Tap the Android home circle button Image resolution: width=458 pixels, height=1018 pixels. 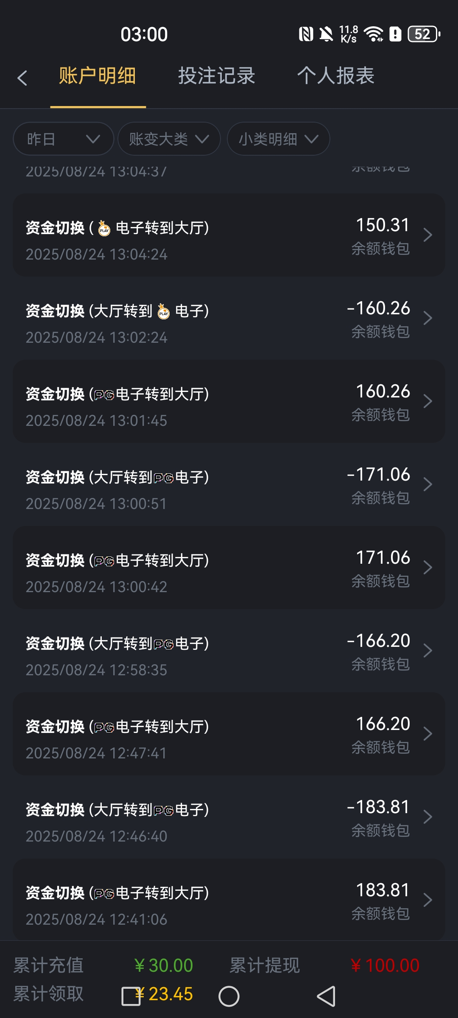(x=229, y=996)
